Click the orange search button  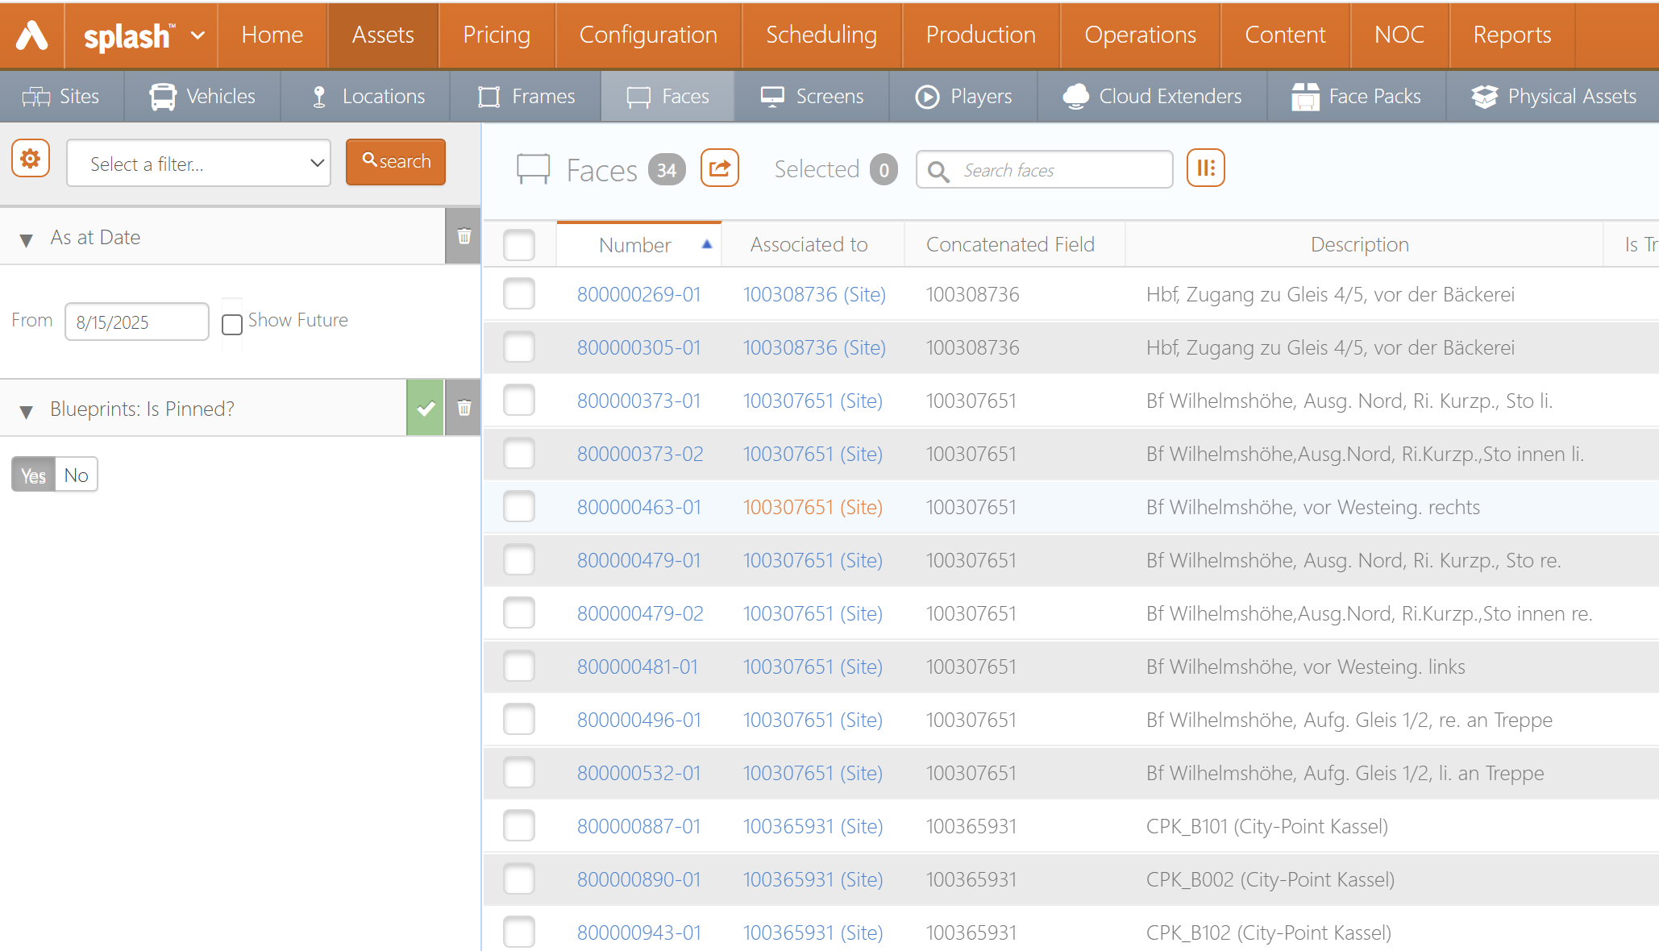[396, 162]
